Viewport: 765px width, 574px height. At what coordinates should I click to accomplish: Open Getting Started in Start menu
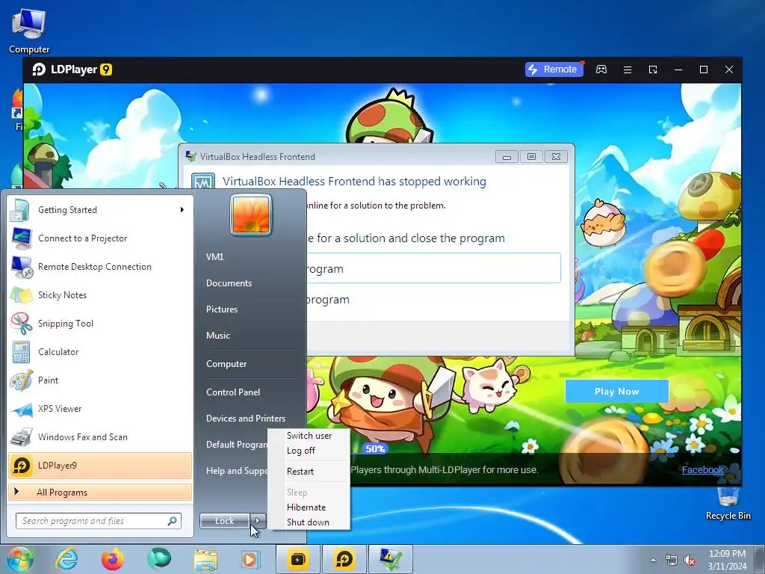pyautogui.click(x=99, y=210)
